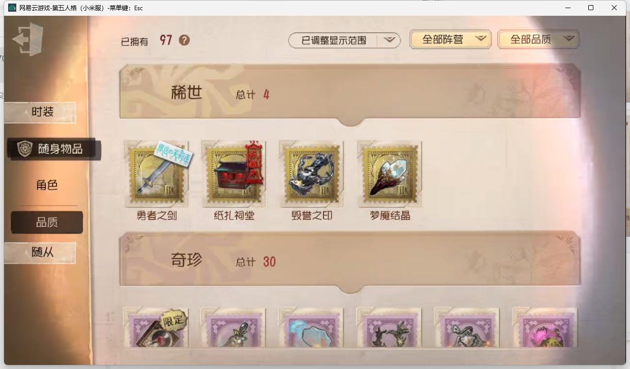Select the 梦魇结晶 item stamp
The height and width of the screenshot is (369, 630).
click(x=389, y=173)
